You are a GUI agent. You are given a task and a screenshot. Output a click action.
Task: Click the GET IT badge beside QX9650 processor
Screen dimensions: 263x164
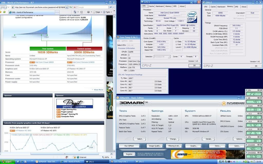pyautogui.click(x=70, y=62)
